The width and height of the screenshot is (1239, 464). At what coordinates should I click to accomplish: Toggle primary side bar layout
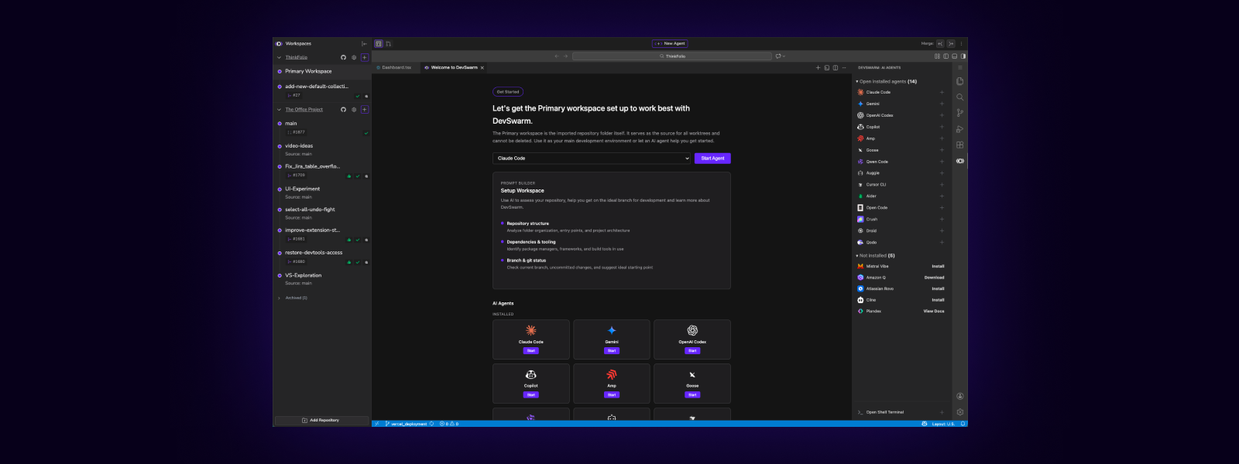click(946, 56)
